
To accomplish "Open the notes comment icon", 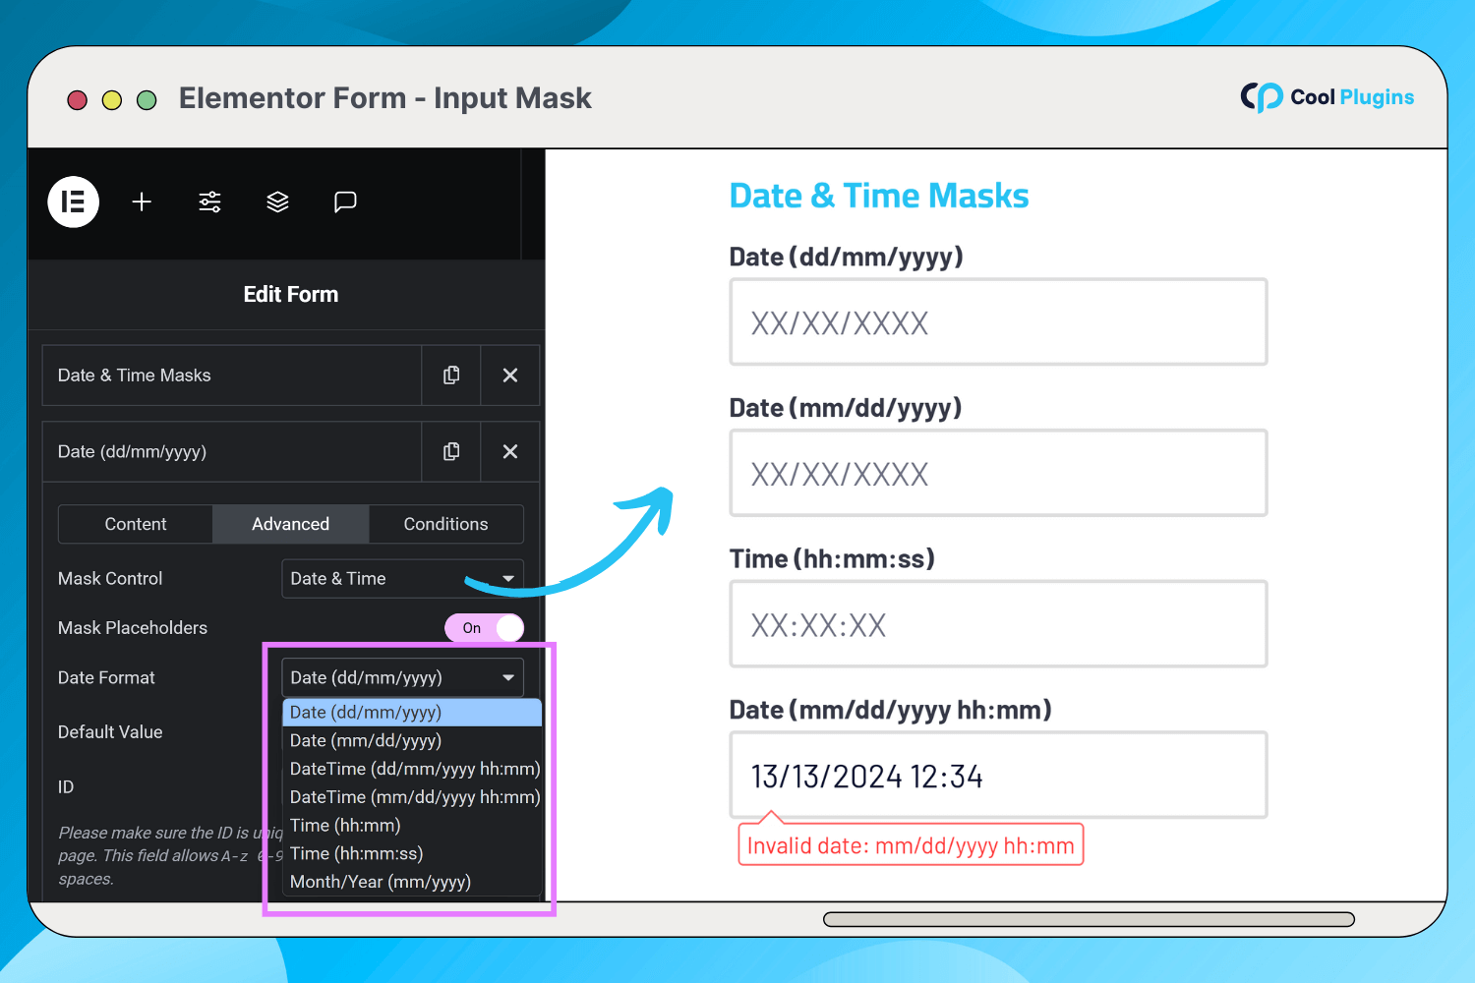I will pos(345,202).
